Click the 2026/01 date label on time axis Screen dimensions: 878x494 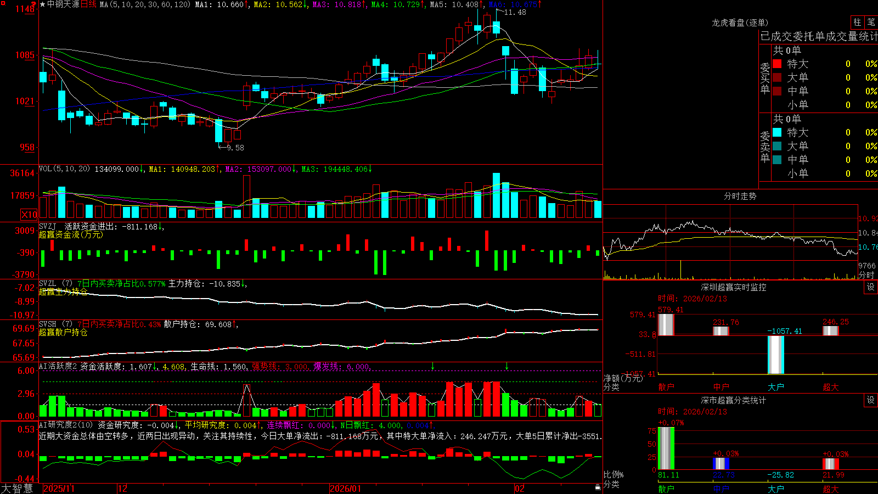(x=346, y=489)
